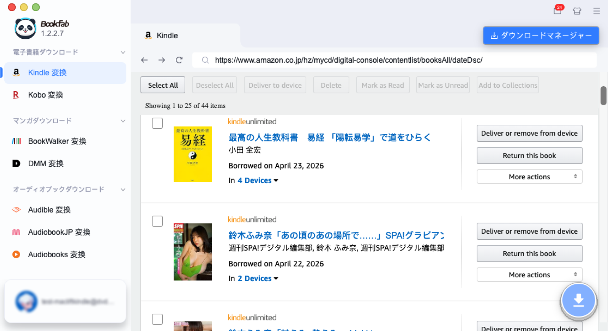Screen dimensions: 608x331
Task: Open the title link 最高の人生教科書 易経
Action: [330, 137]
